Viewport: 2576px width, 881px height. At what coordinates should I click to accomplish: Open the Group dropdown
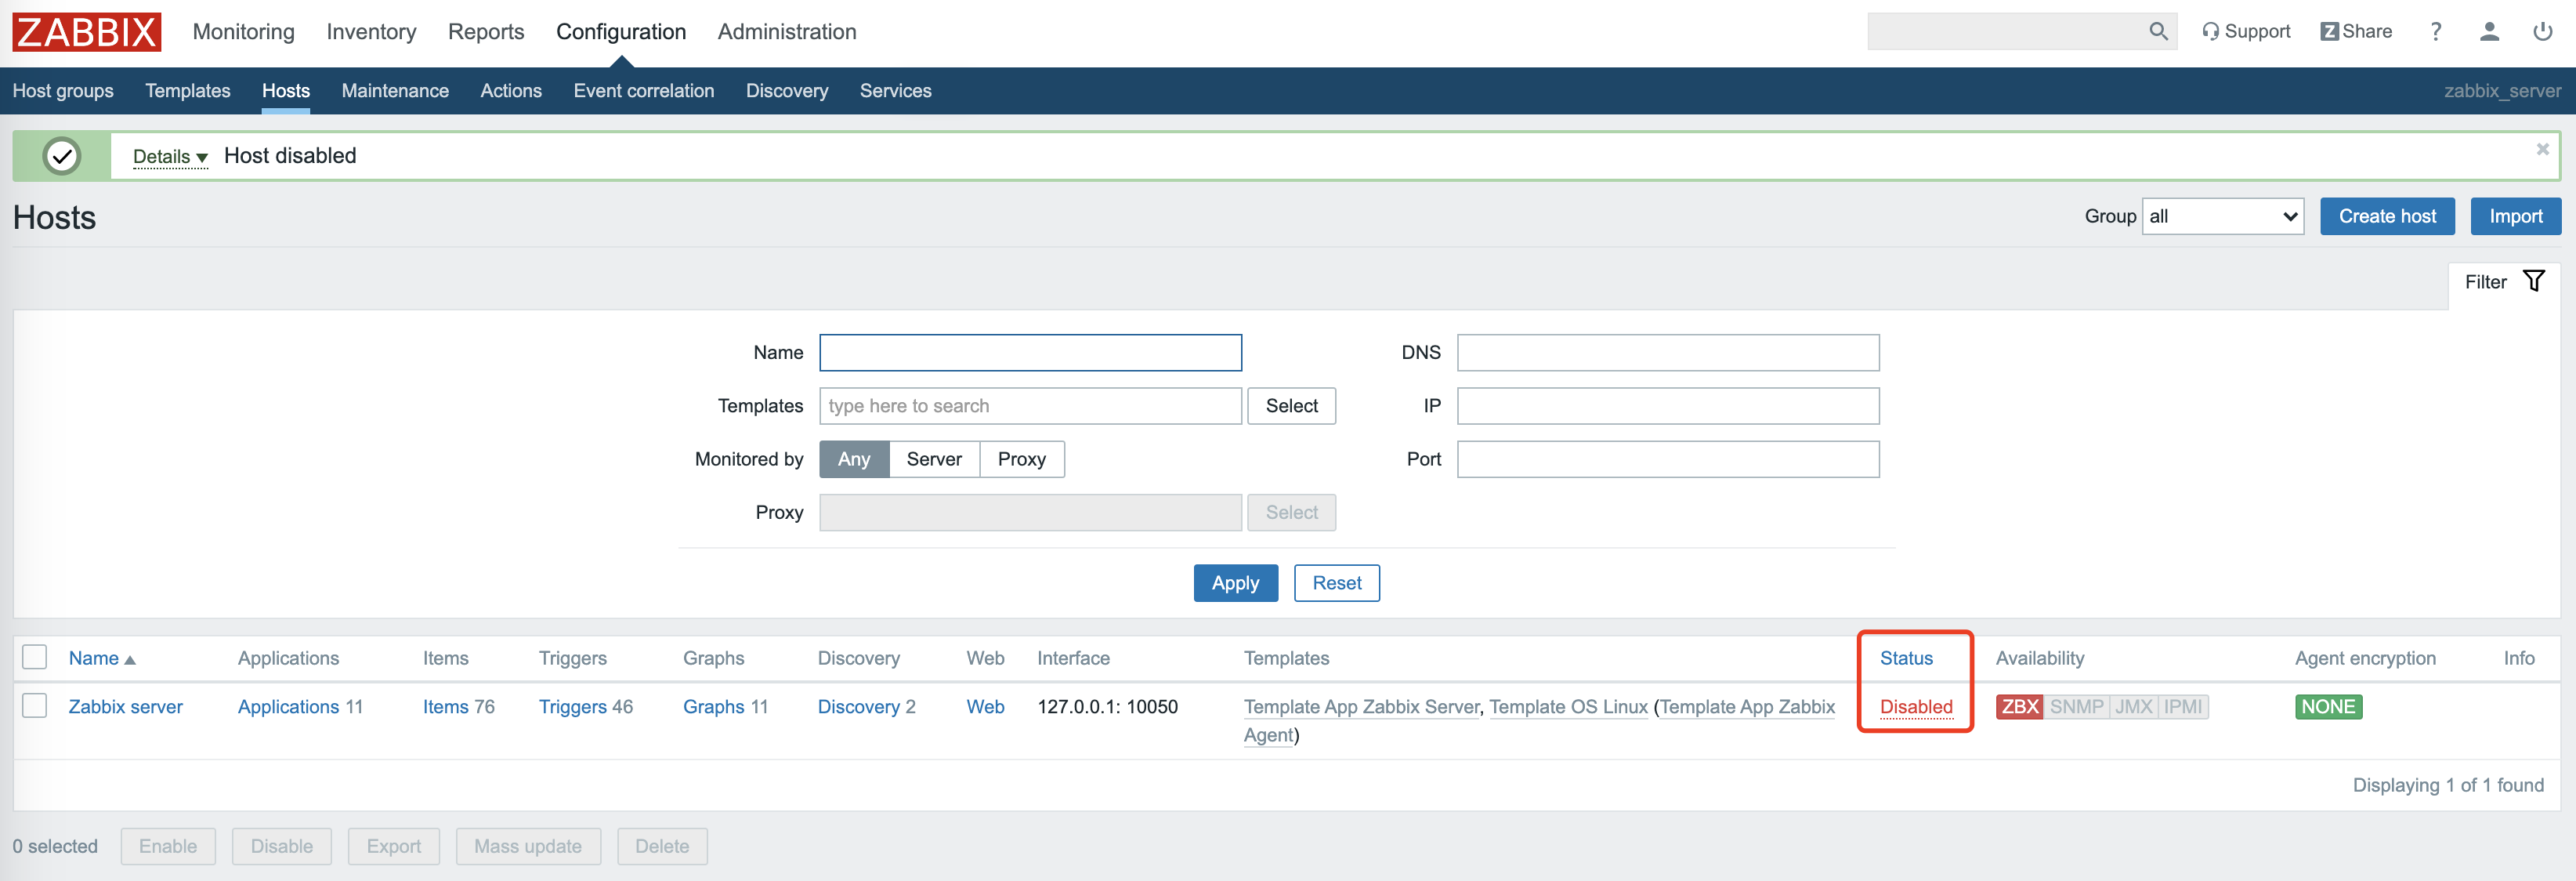click(x=2222, y=216)
